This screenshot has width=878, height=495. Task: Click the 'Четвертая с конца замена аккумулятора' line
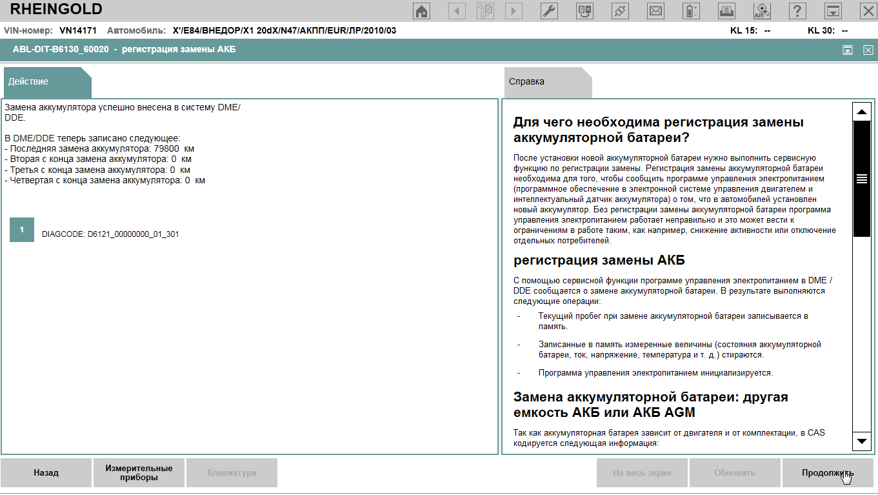[x=105, y=180]
